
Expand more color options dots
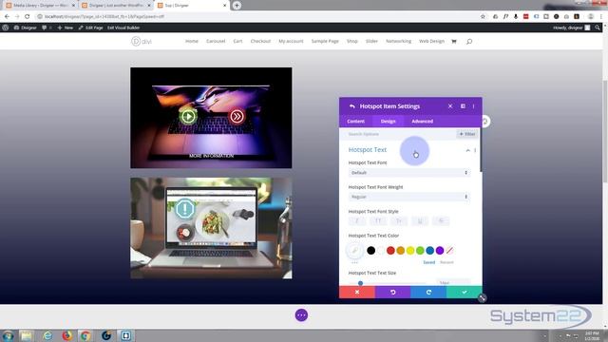[354, 262]
